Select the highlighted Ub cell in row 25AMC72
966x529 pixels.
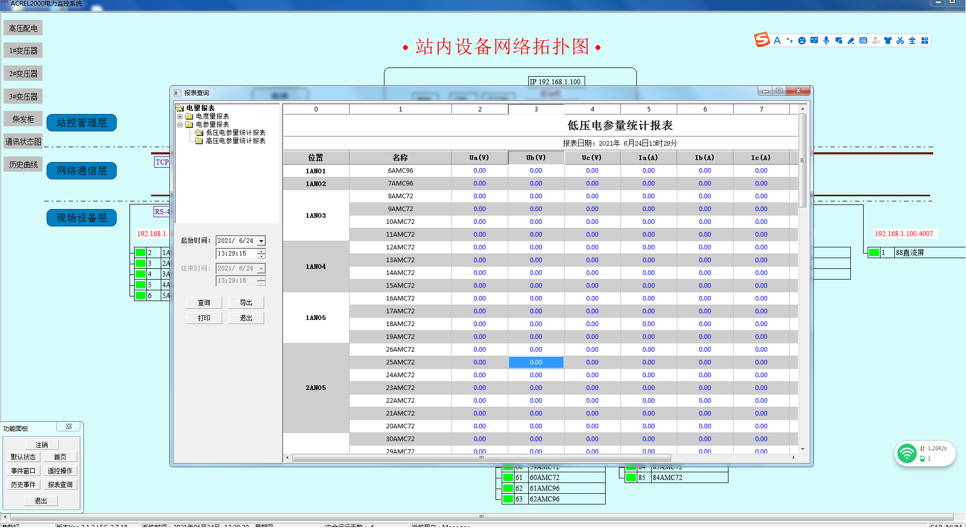coord(536,362)
